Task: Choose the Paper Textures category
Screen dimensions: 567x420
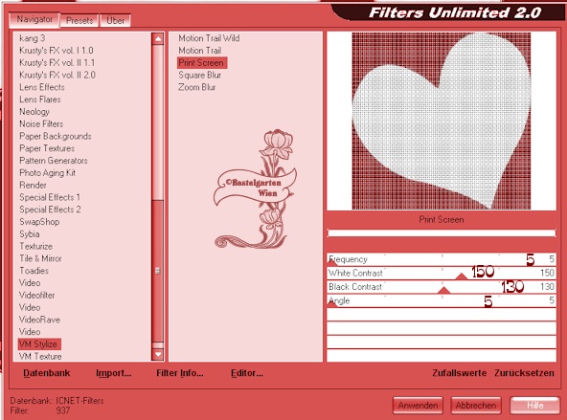Action: pos(47,148)
